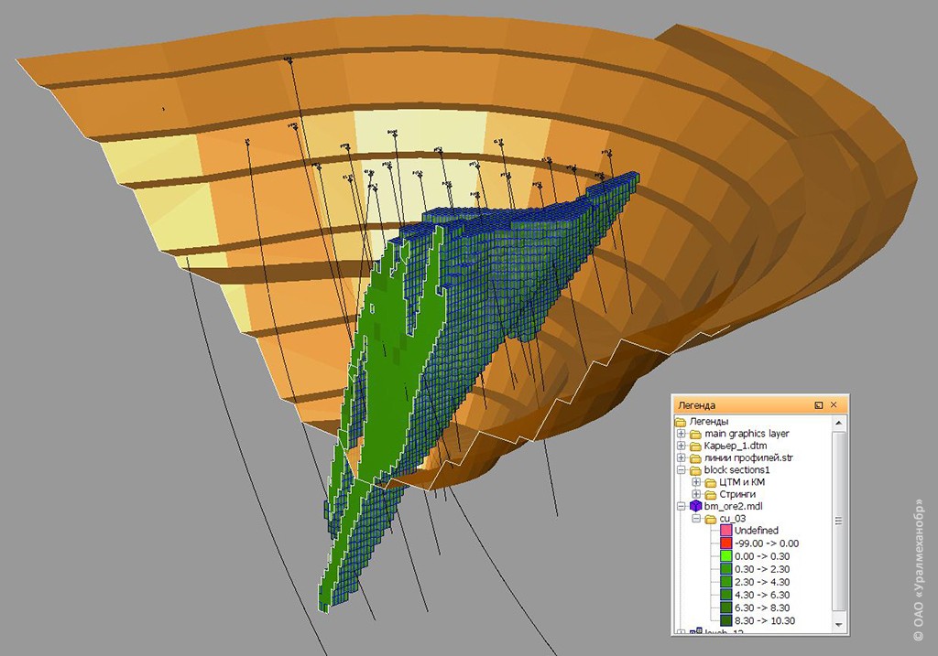Click the bm_ore2.mdl purple block model icon
The width and height of the screenshot is (938, 656).
pyautogui.click(x=695, y=506)
